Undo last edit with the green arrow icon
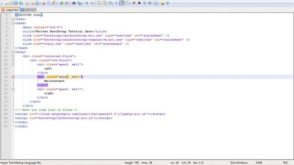This screenshot has height=165, width=294. [x=61, y=3]
